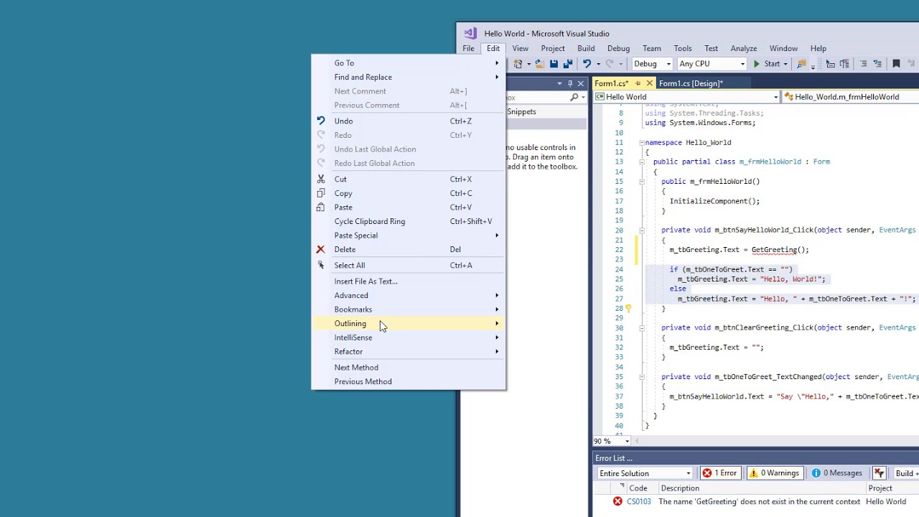Collapse the m_tbOneToGreet_TextChanged method outline
The image size is (919, 517).
point(642,376)
